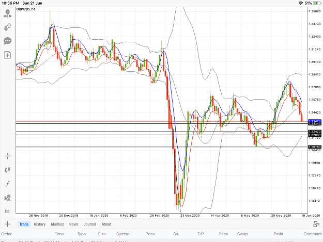Switch to the History tab
323x242 pixels.
point(40,224)
